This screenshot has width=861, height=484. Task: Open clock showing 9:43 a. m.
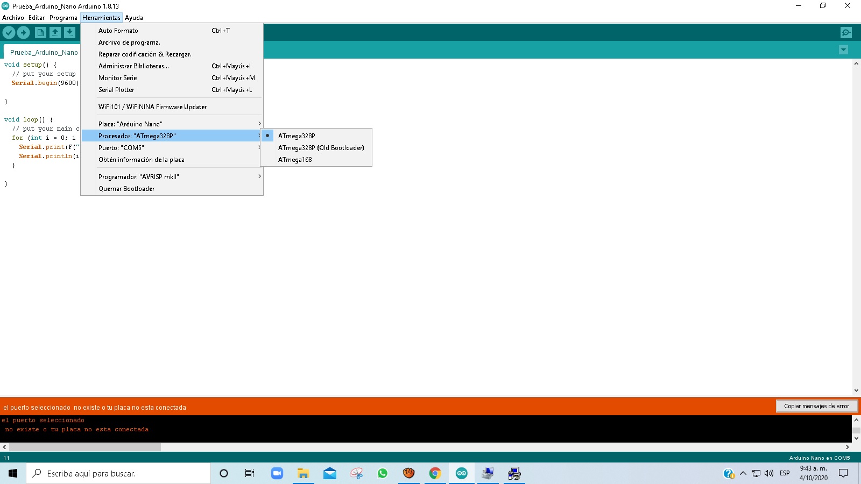[813, 473]
